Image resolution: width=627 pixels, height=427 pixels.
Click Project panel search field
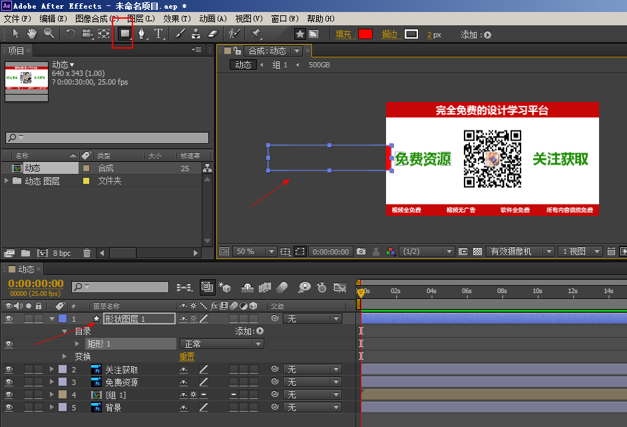(107, 138)
